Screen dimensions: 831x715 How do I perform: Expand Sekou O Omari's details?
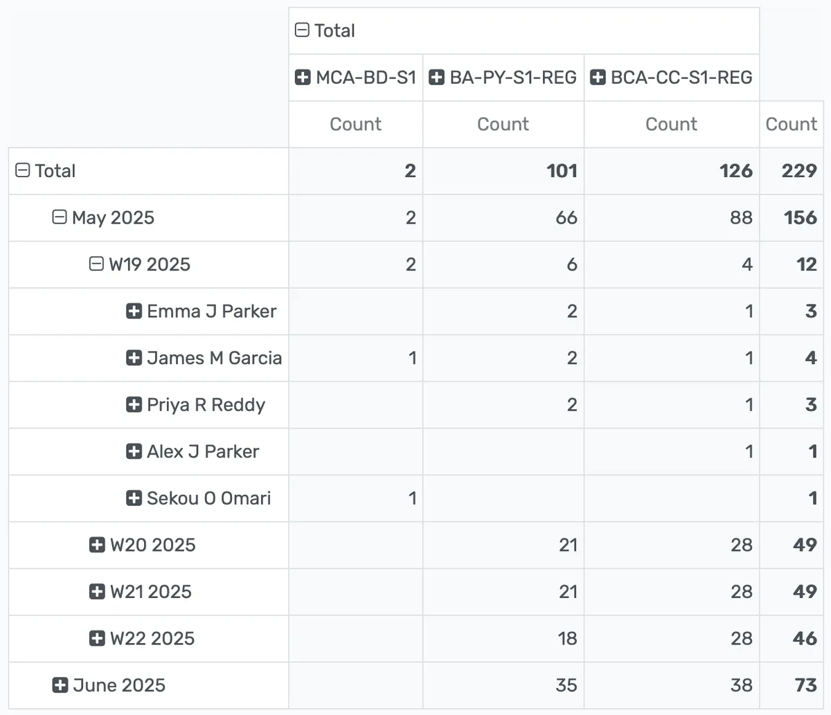tap(135, 498)
